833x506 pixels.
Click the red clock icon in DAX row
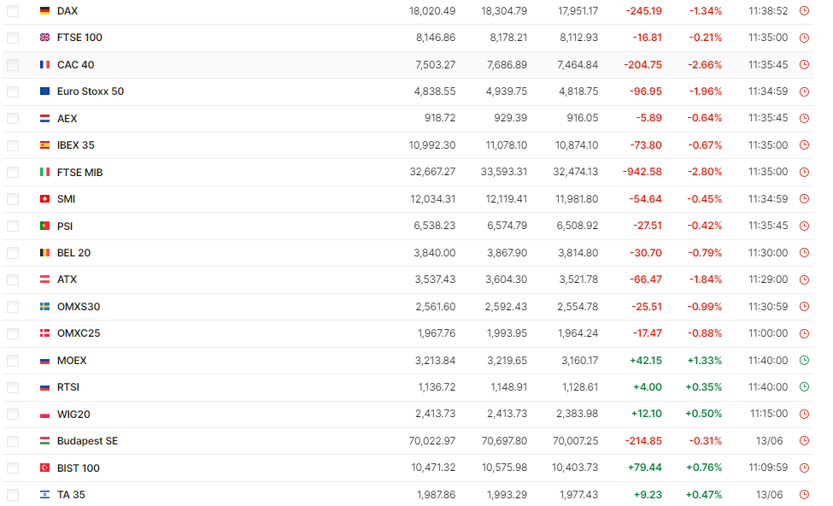(x=804, y=11)
